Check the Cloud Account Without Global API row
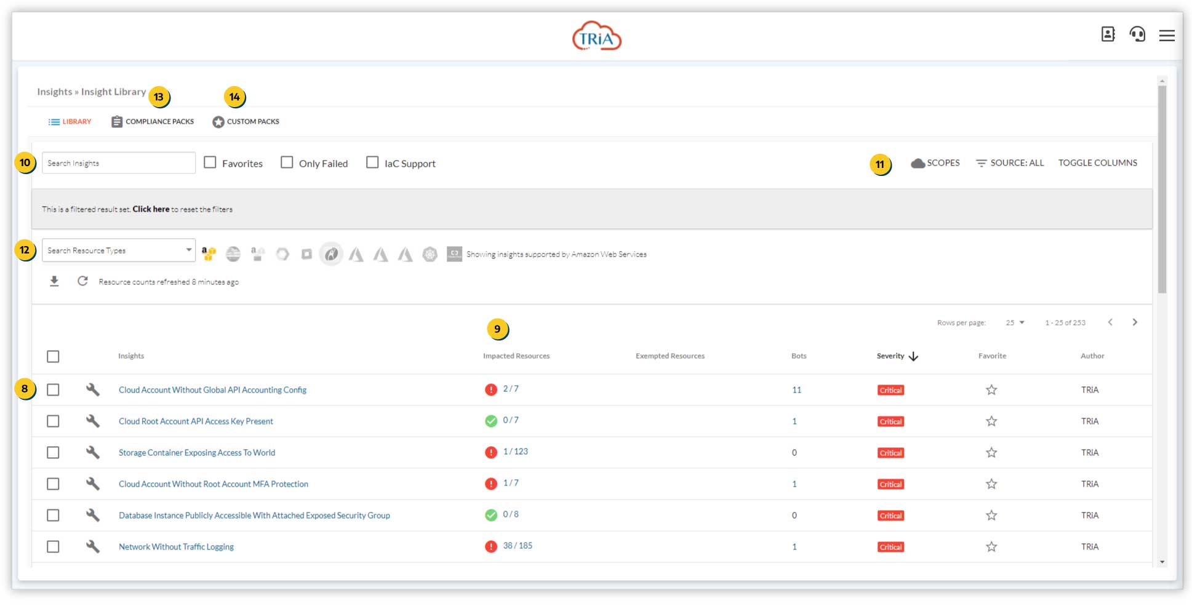This screenshot has height=606, width=1192. (x=53, y=389)
